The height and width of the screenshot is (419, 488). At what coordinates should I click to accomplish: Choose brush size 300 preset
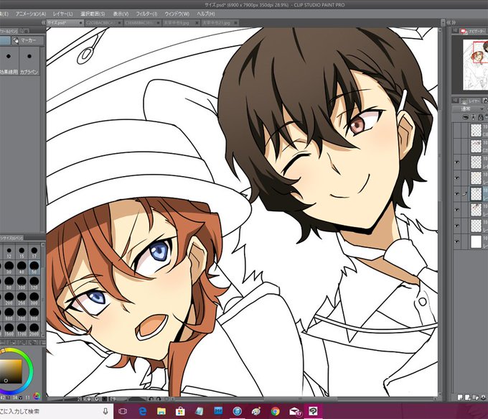point(34,299)
